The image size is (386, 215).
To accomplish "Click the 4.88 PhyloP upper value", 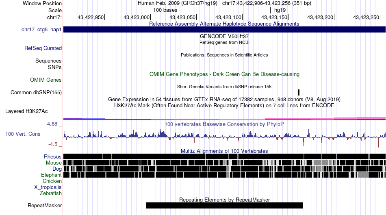I will (52, 124).
